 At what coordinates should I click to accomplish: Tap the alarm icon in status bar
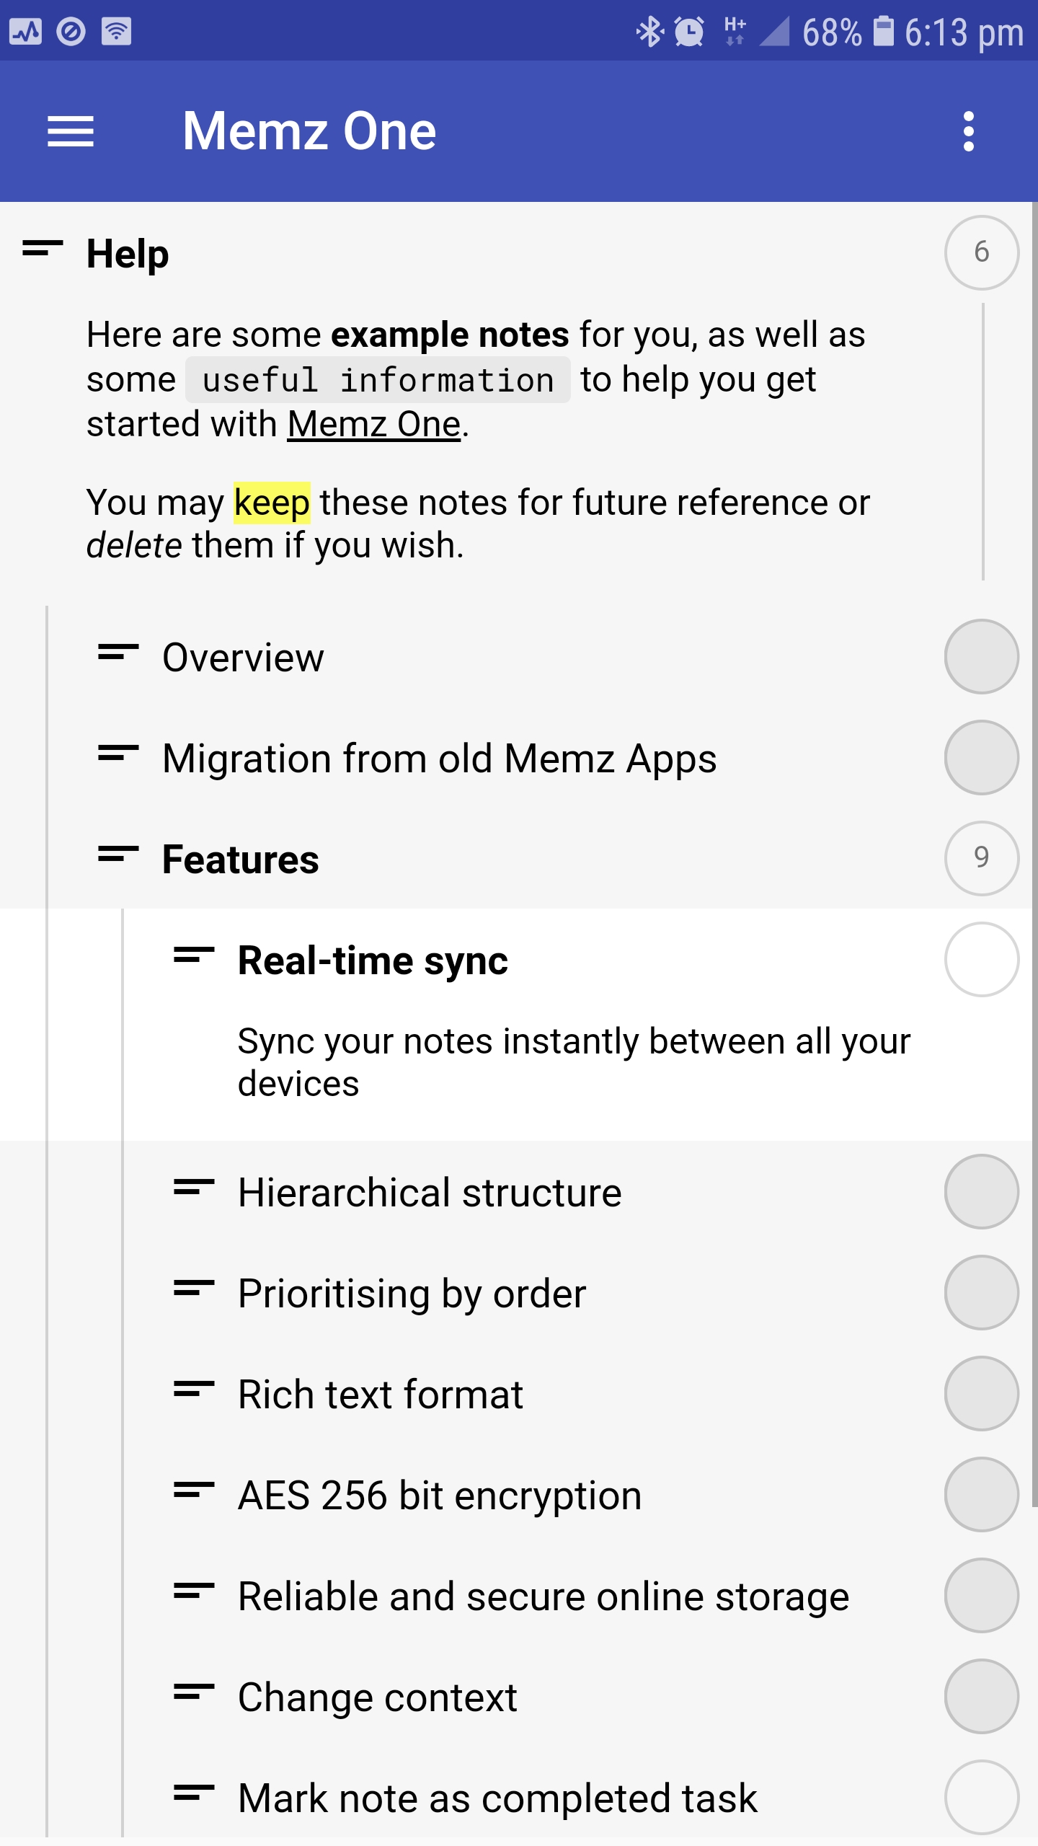pyautogui.click(x=689, y=32)
